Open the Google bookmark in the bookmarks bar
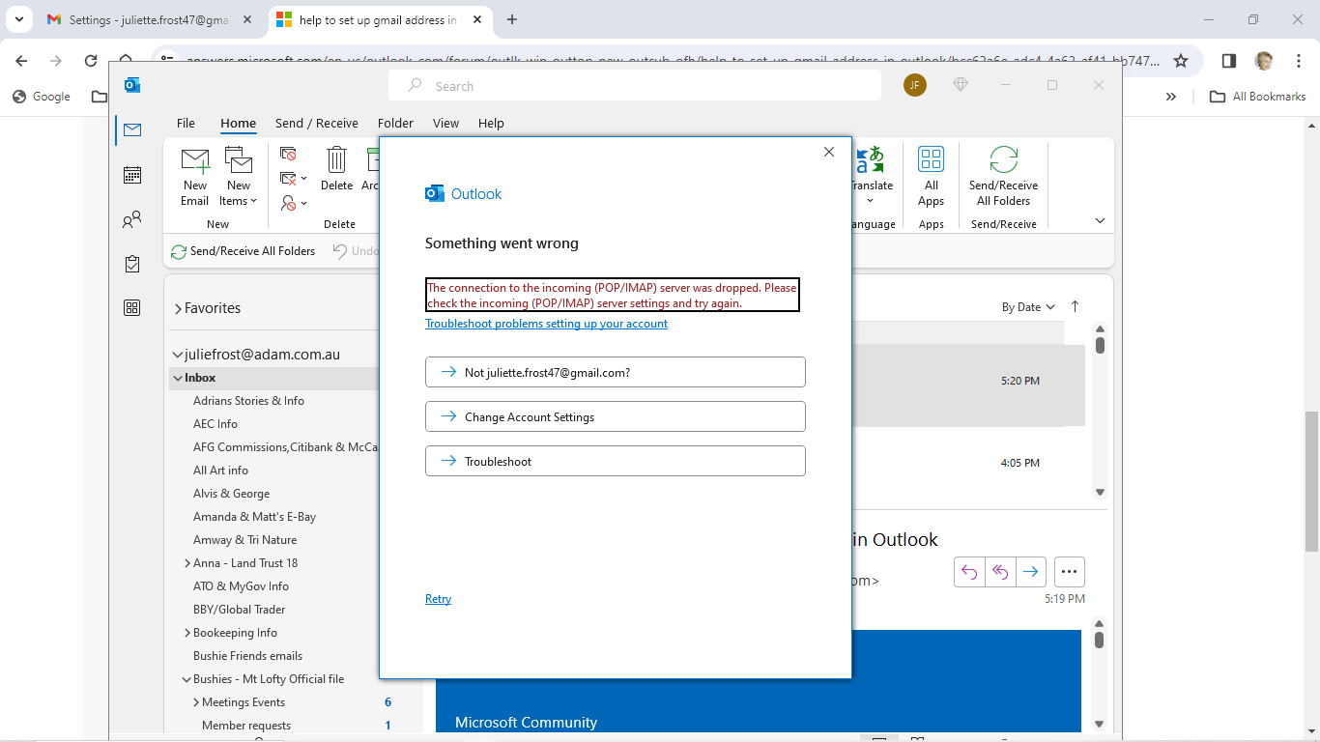1320x742 pixels. point(42,96)
